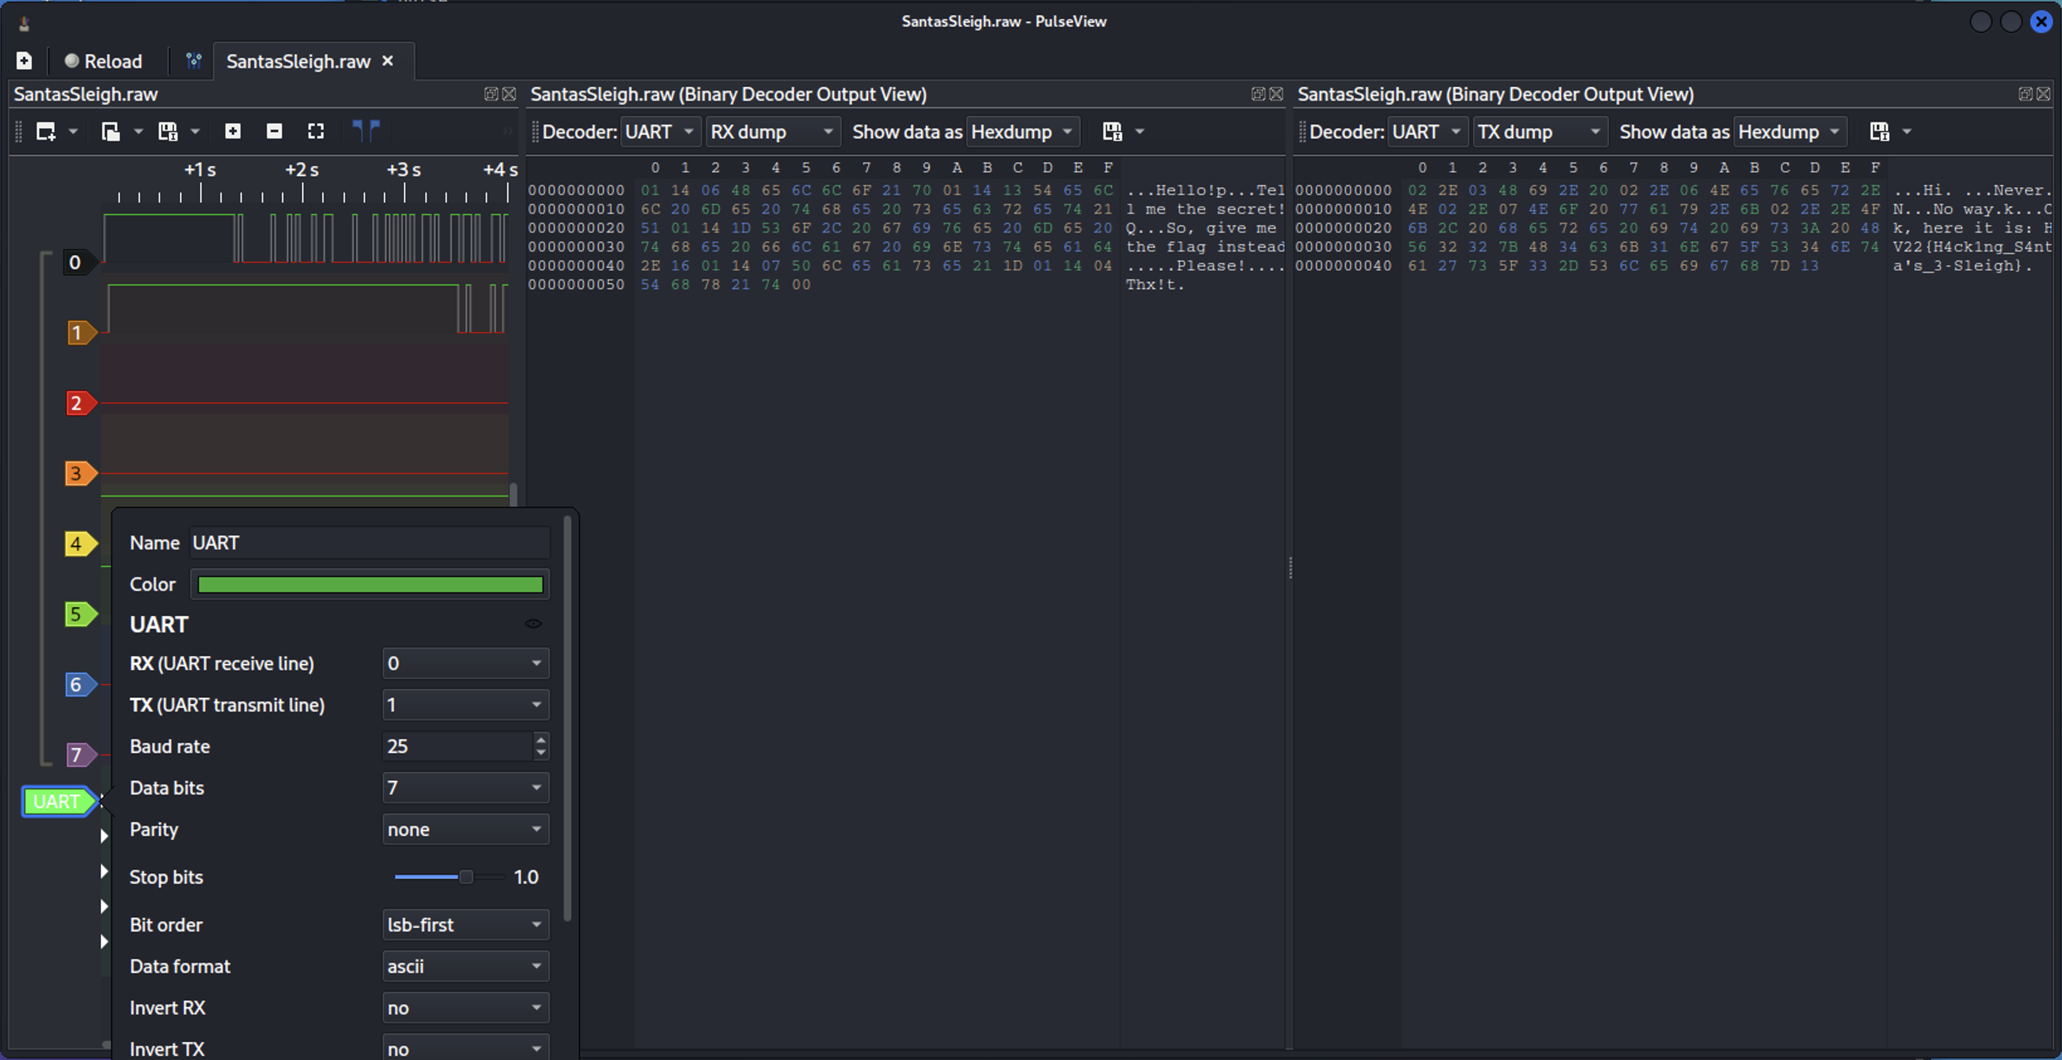
Task: Click the open file icon
Action: pos(111,131)
